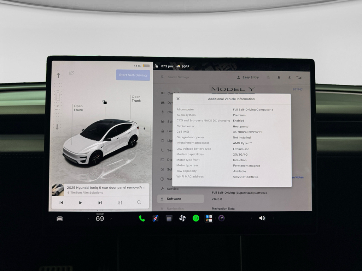Tap the Search Settings field

click(178, 77)
